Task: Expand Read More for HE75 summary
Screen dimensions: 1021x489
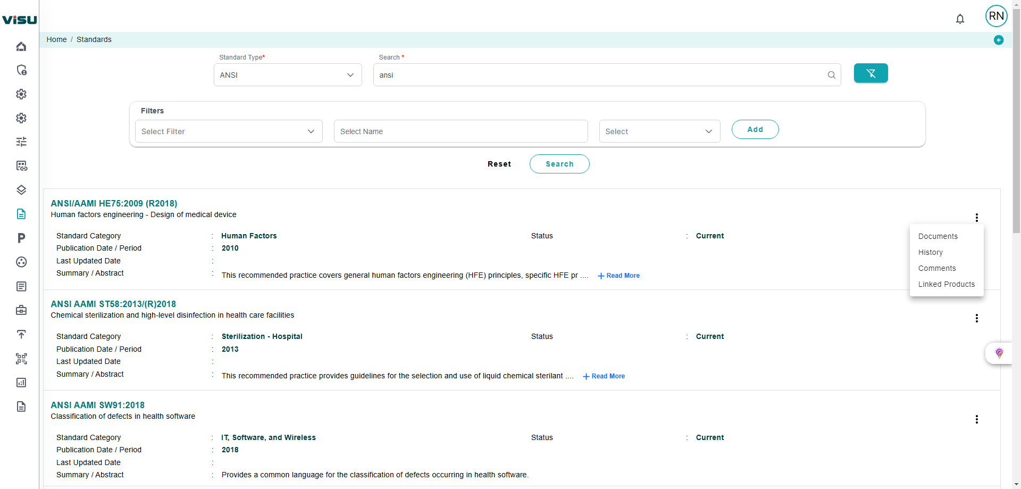Action: click(618, 276)
